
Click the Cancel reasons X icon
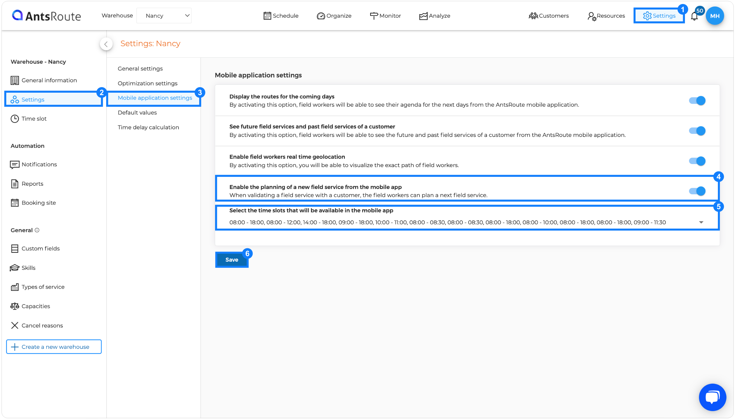[15, 325]
